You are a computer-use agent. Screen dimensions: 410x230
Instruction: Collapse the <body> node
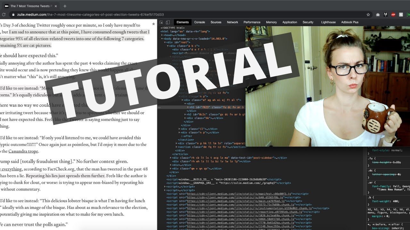(x=162, y=38)
